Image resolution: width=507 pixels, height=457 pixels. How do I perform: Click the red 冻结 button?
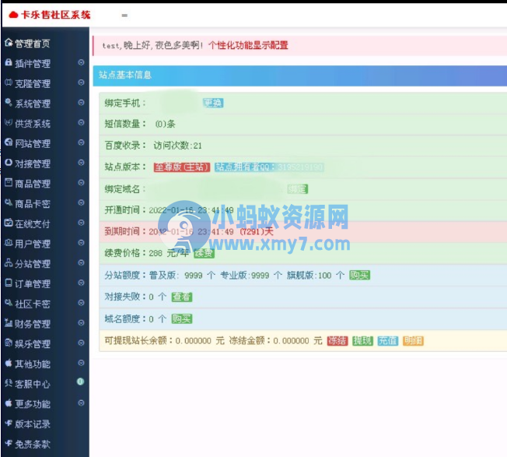click(337, 341)
